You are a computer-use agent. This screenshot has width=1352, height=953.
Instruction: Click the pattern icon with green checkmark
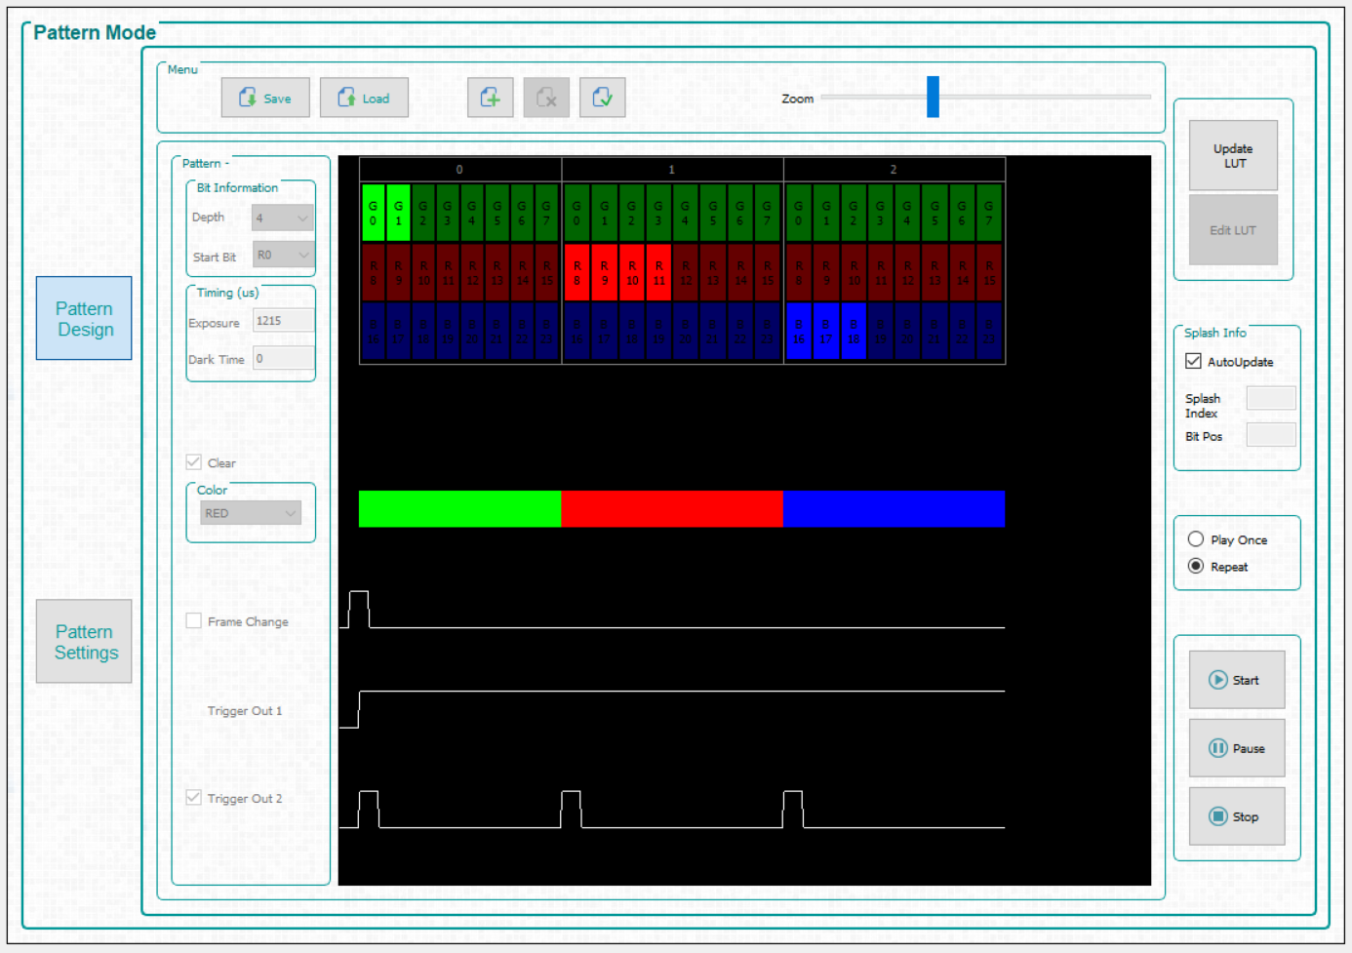coord(602,98)
